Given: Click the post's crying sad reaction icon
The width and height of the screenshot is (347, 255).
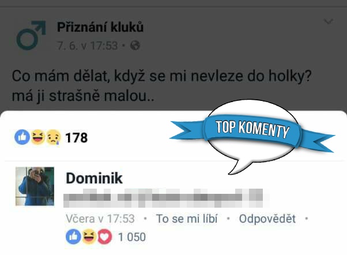Looking at the screenshot, I should click(54, 137).
